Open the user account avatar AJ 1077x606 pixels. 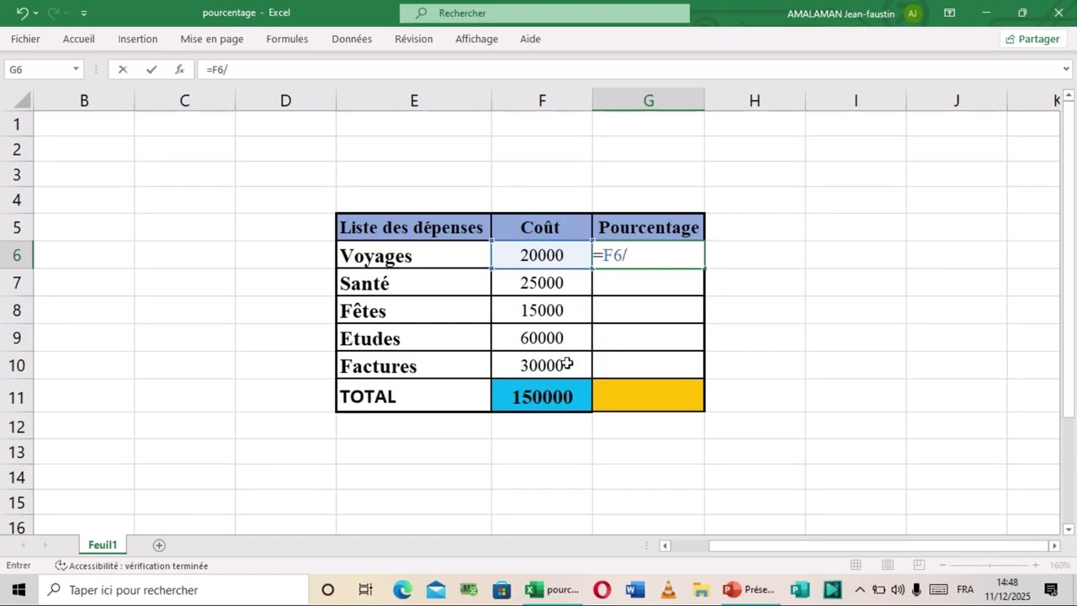click(x=913, y=13)
